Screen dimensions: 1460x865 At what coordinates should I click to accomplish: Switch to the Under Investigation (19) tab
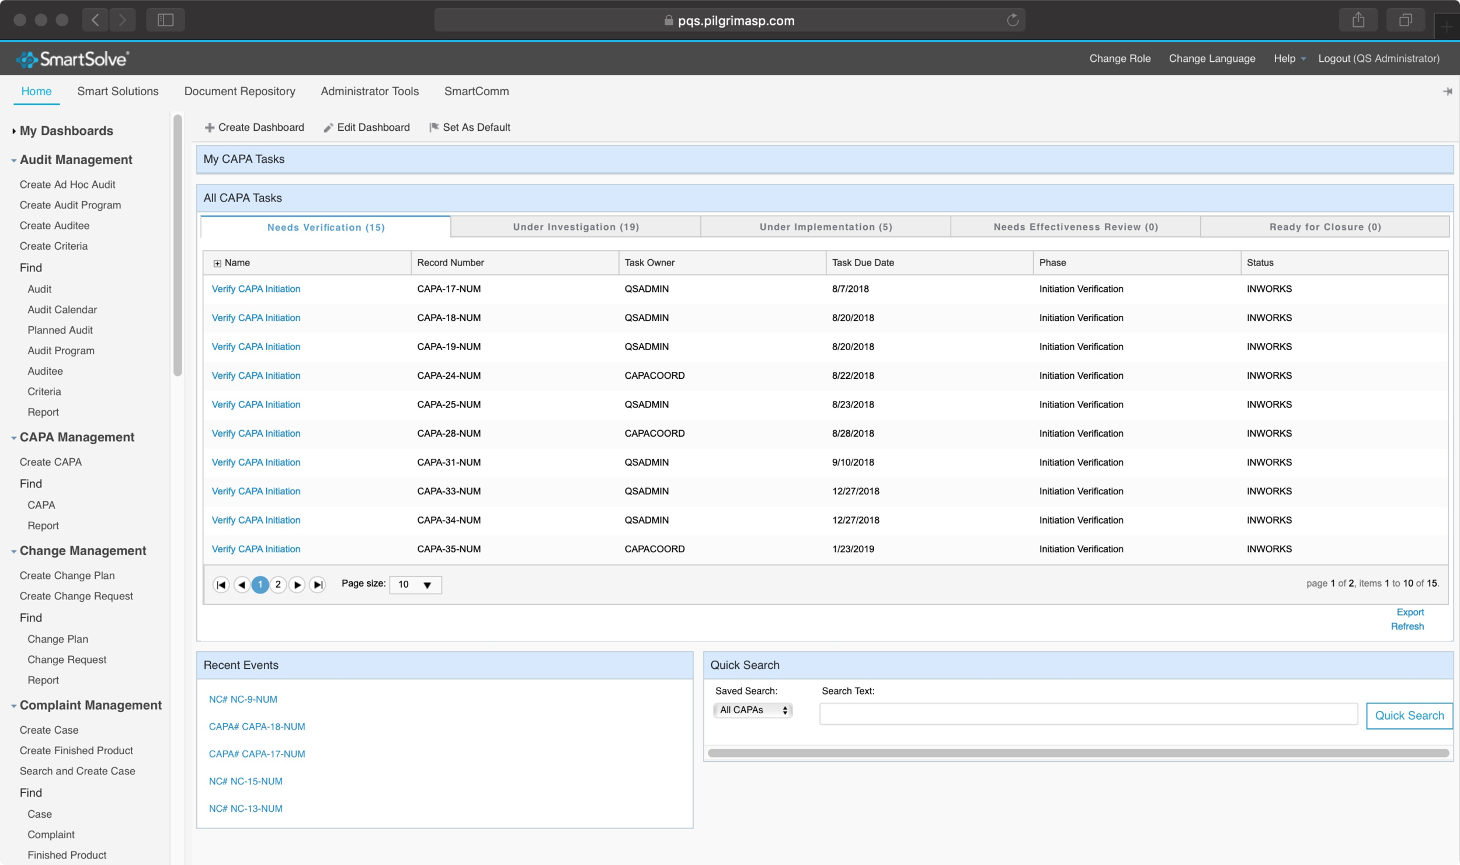[576, 227]
